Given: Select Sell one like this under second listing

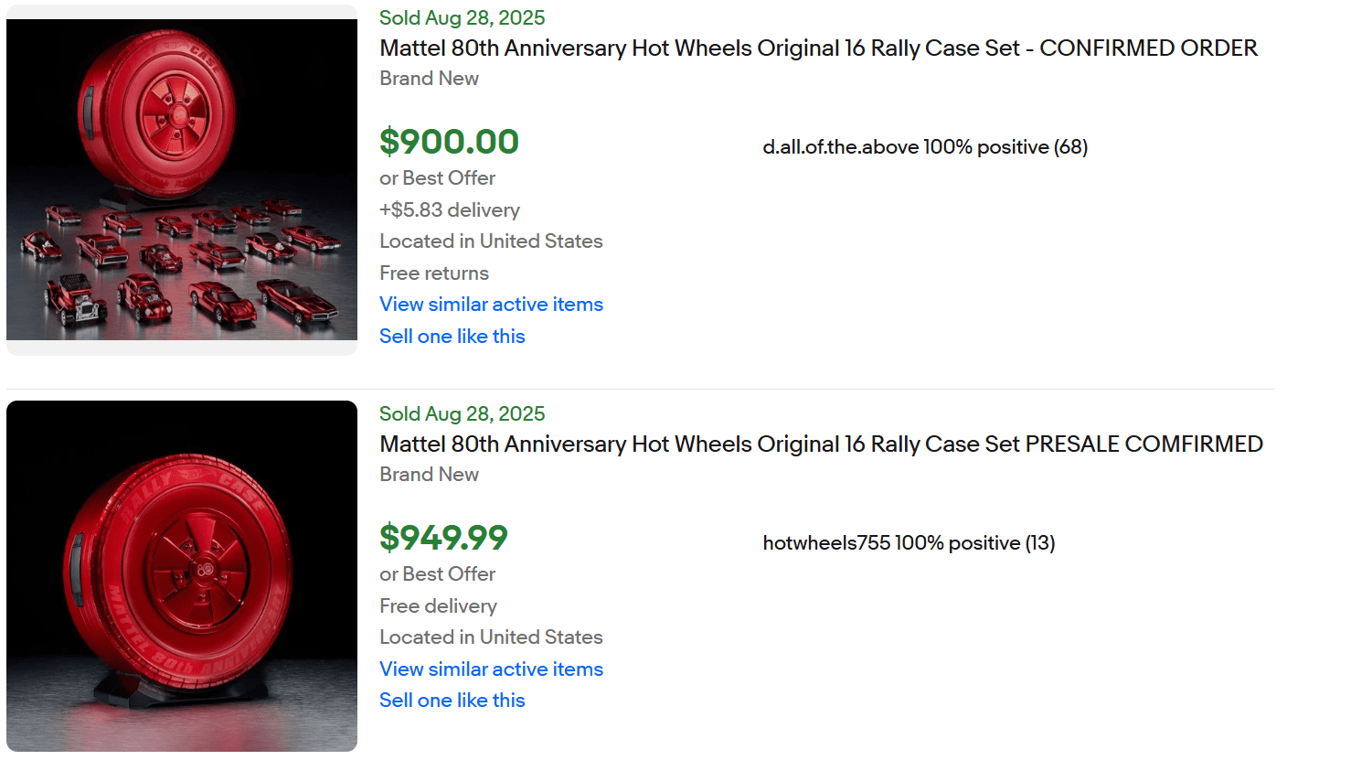Looking at the screenshot, I should pyautogui.click(x=452, y=700).
